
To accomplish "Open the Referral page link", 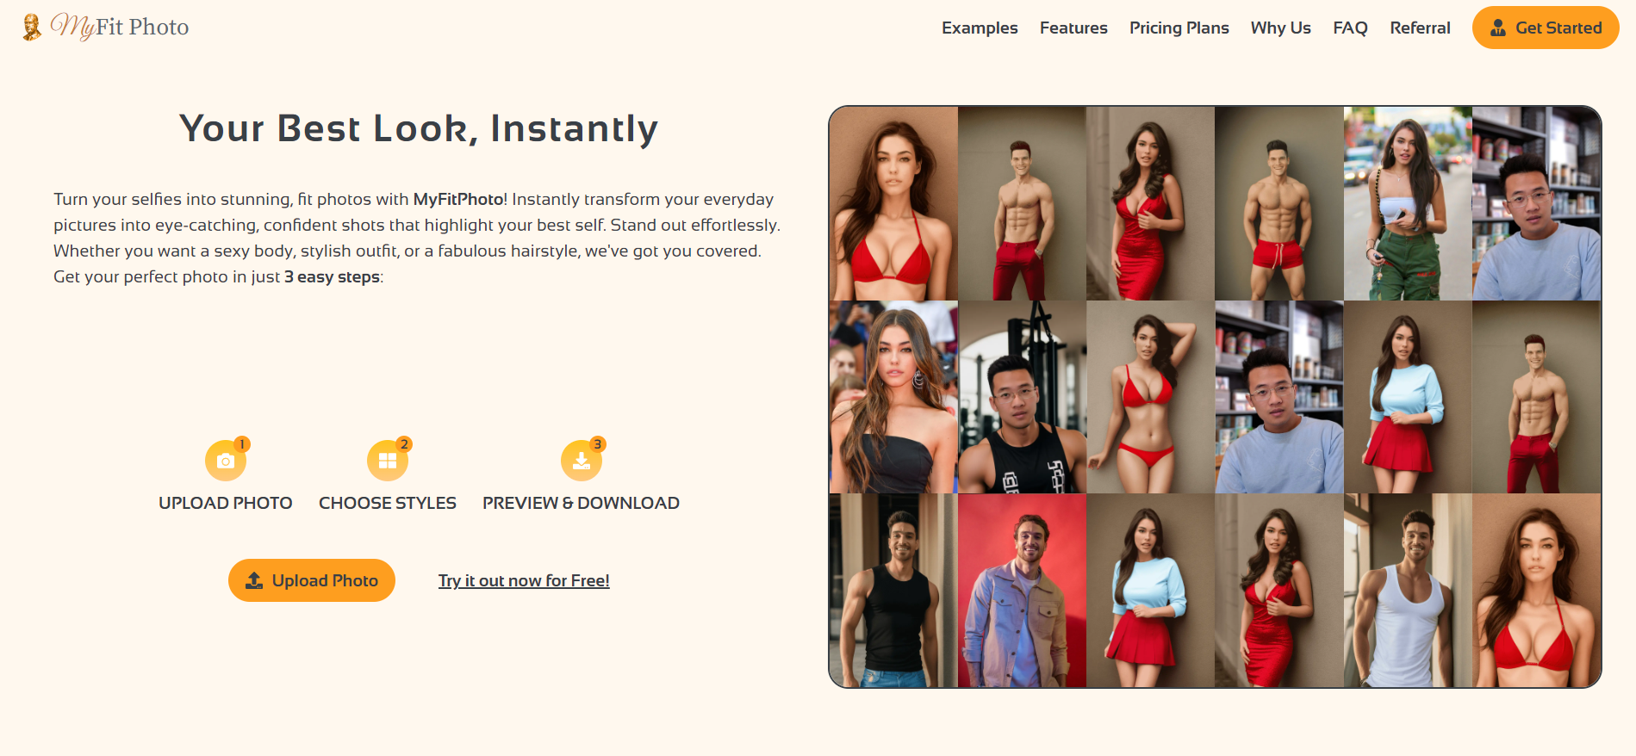I will [x=1420, y=28].
